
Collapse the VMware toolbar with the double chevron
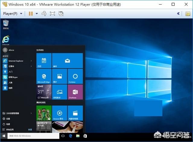(178, 14)
